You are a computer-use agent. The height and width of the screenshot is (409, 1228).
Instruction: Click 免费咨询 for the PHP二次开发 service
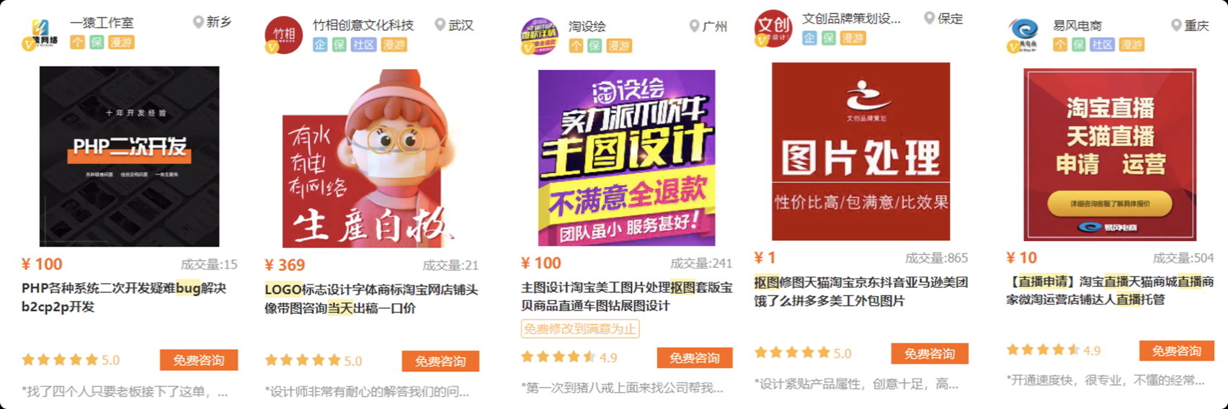point(199,360)
